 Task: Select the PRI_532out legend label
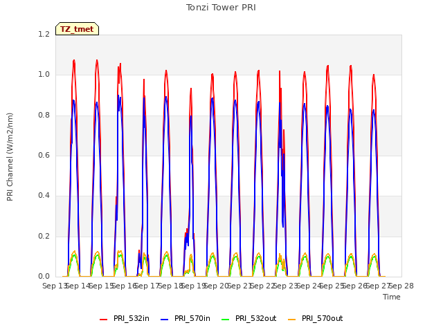click(x=256, y=319)
